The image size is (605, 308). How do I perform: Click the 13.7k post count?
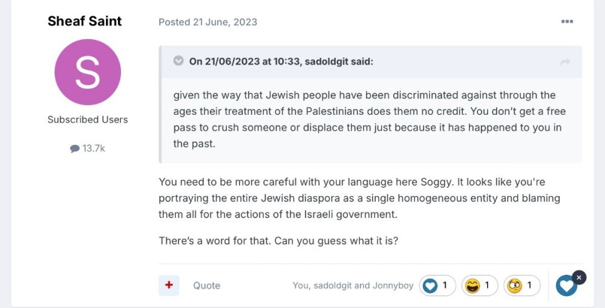click(93, 148)
